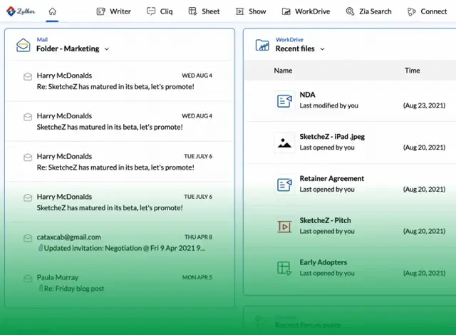Image resolution: width=456 pixels, height=335 pixels.
Task: Open 'Updated invitation: Negotiation' mail subject
Action: coord(125,248)
